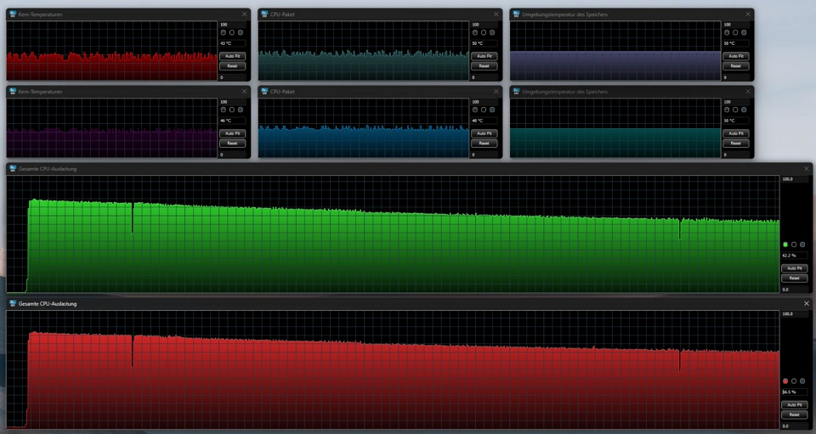
Task: Click the 46 °C value in Kern-Temperaturen
Action: (233, 121)
